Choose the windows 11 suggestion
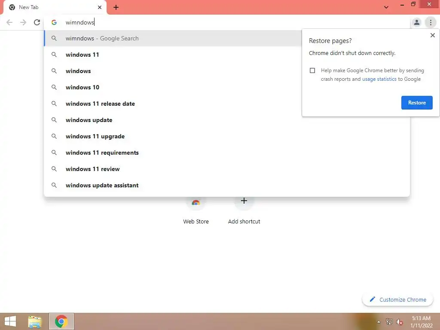This screenshot has height=330, width=440. 173,55
